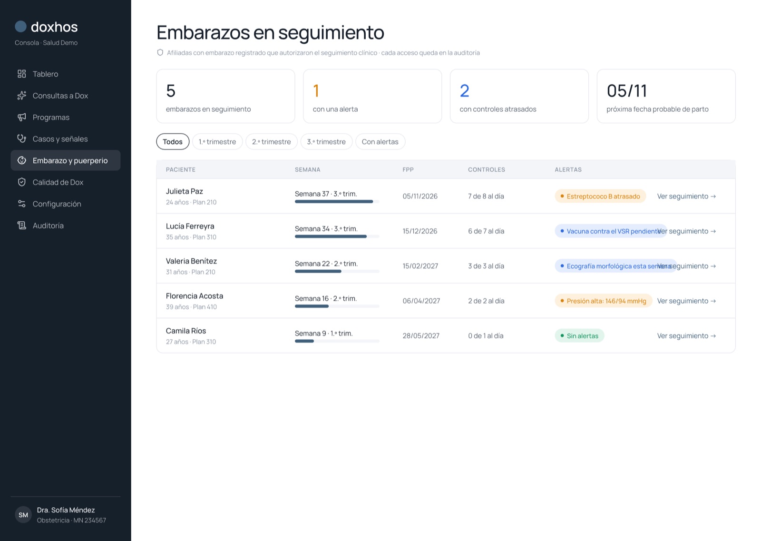Click the sparkle icon beside Consultas a Dox
The width and height of the screenshot is (761, 541).
point(21,96)
